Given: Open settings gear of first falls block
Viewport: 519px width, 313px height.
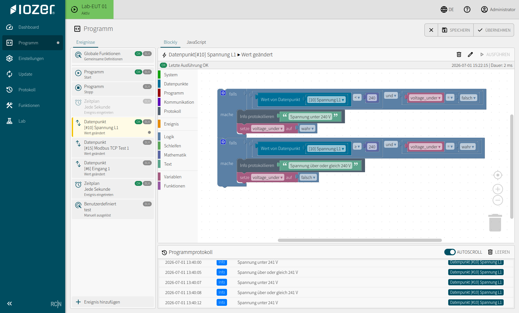Looking at the screenshot, I should [x=223, y=93].
